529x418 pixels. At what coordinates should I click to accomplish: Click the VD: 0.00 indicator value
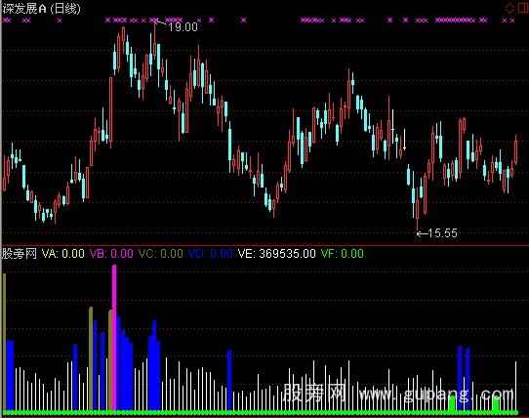point(210,254)
